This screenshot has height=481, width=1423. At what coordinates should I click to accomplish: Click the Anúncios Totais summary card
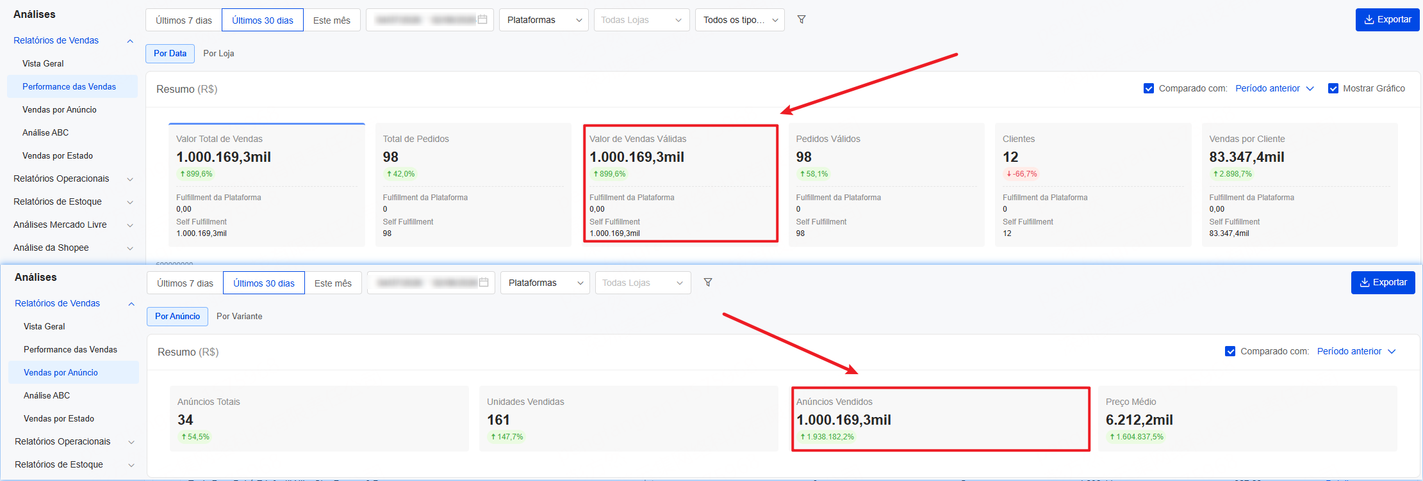319,418
